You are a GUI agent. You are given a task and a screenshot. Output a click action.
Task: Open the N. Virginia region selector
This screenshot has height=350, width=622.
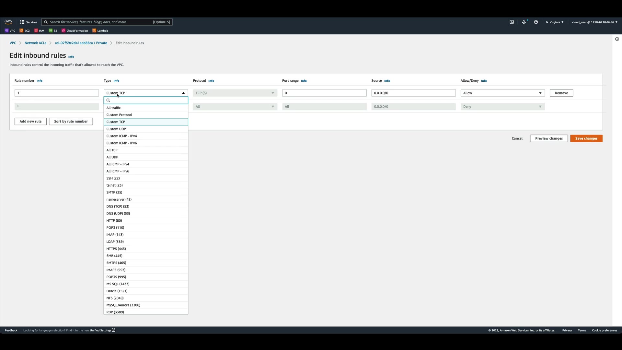[554, 22]
